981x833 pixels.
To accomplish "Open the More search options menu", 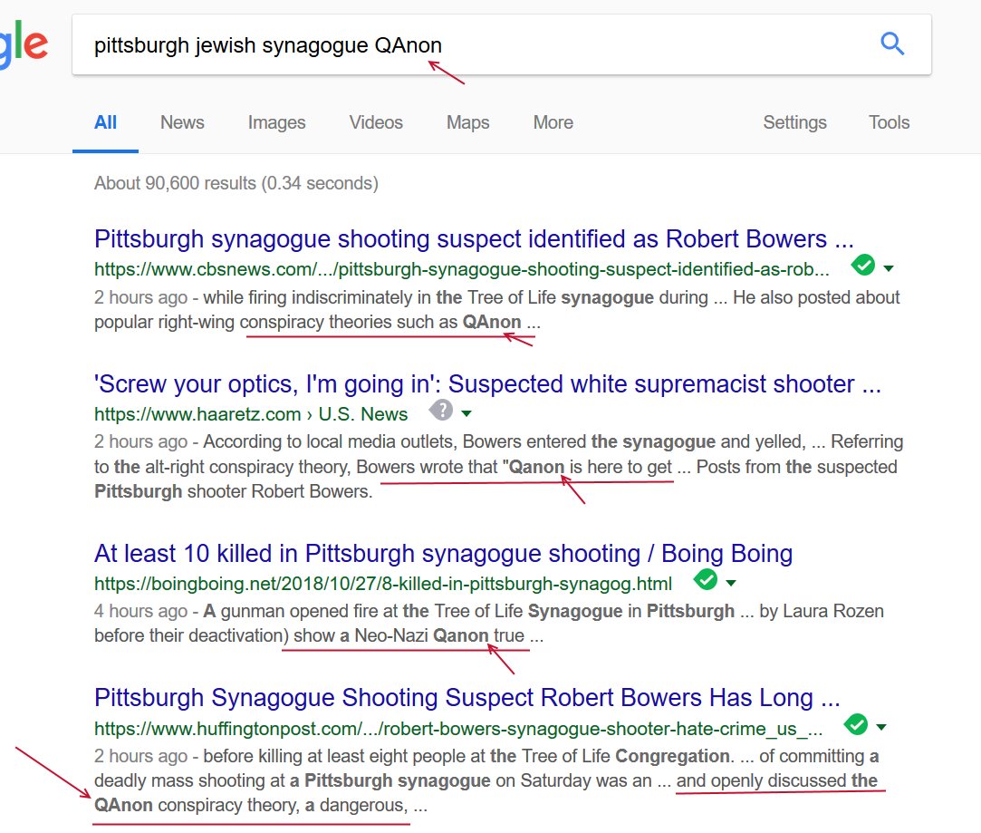I will click(553, 122).
